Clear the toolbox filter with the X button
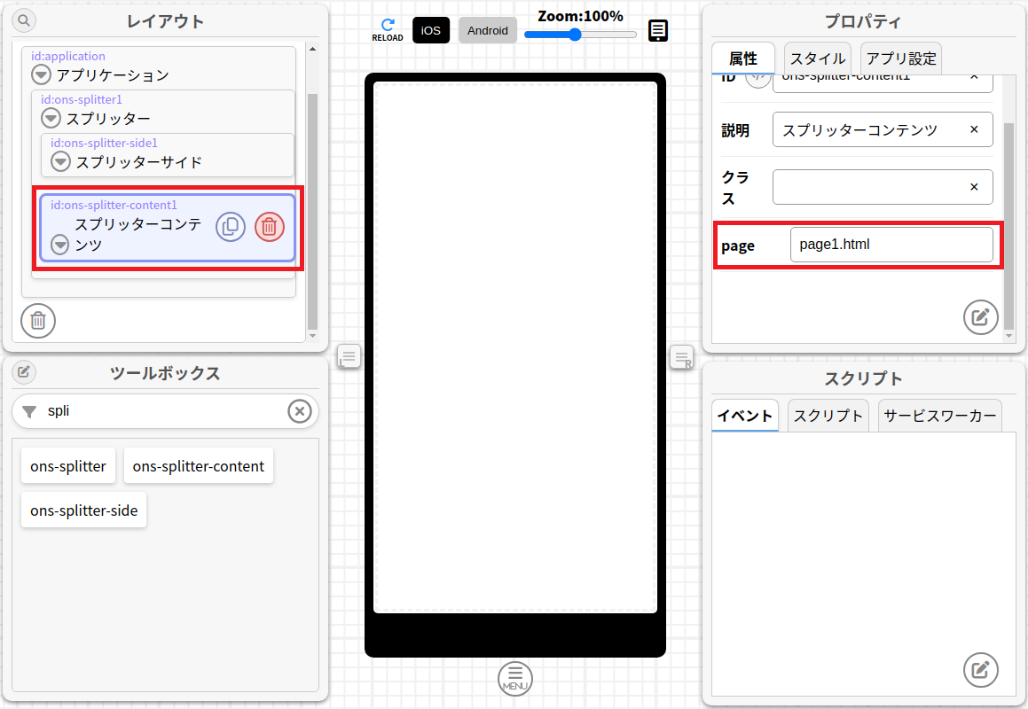The width and height of the screenshot is (1028, 709). click(x=300, y=411)
